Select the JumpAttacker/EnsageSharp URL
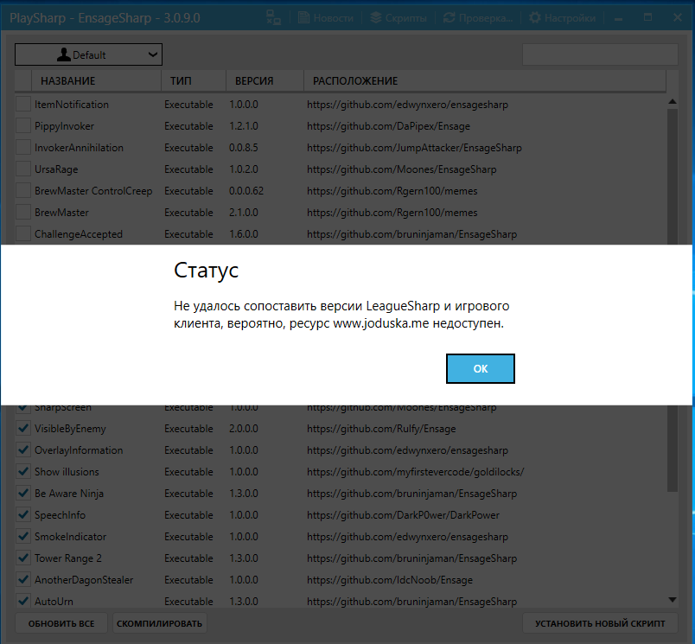The image size is (695, 644). click(x=414, y=148)
